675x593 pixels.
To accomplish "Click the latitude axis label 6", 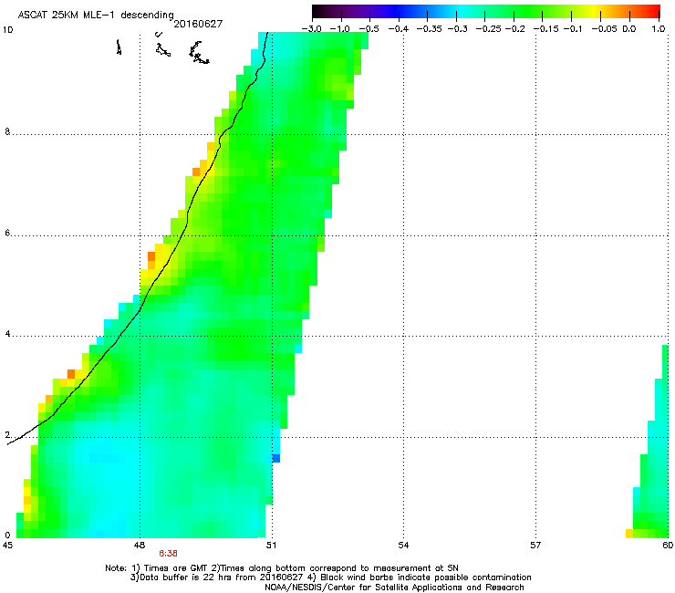I will 7,233.
